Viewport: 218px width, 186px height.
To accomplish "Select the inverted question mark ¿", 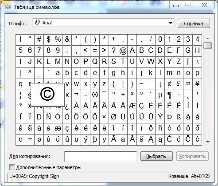I will click(67, 106).
